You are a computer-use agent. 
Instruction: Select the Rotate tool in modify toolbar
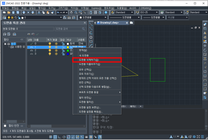(x=205, y=50)
